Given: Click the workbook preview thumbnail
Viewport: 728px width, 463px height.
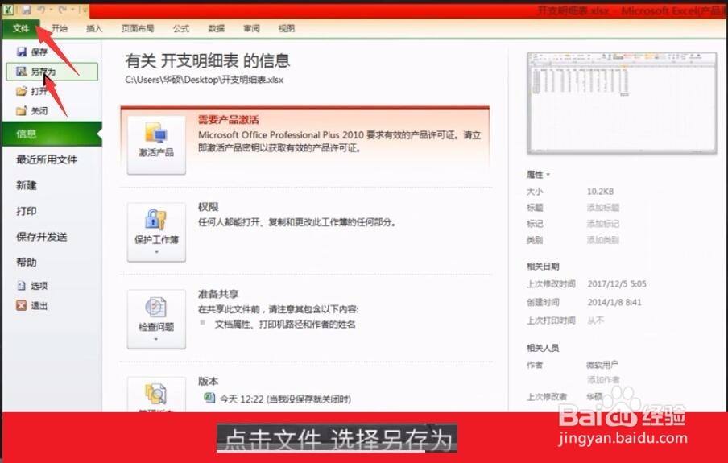Looking at the screenshot, I should click(x=623, y=103).
